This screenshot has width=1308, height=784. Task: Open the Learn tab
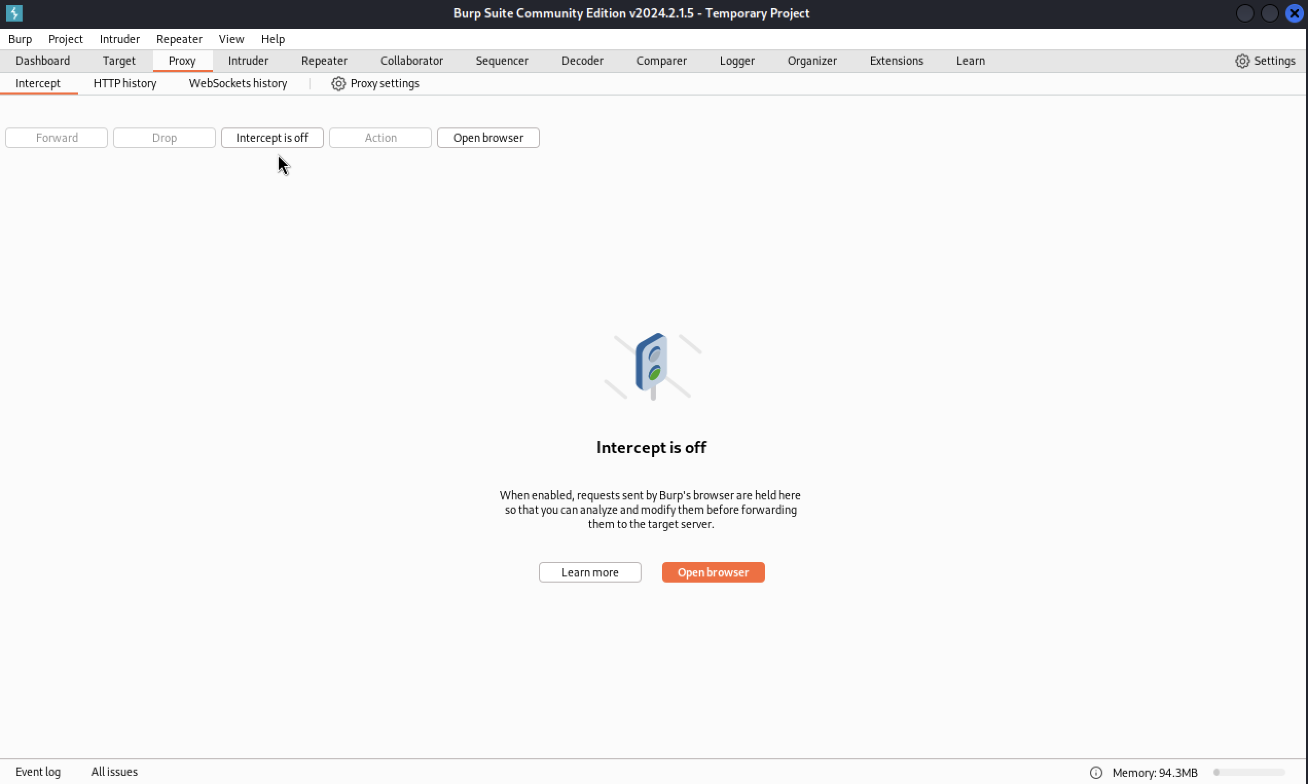[x=970, y=61]
